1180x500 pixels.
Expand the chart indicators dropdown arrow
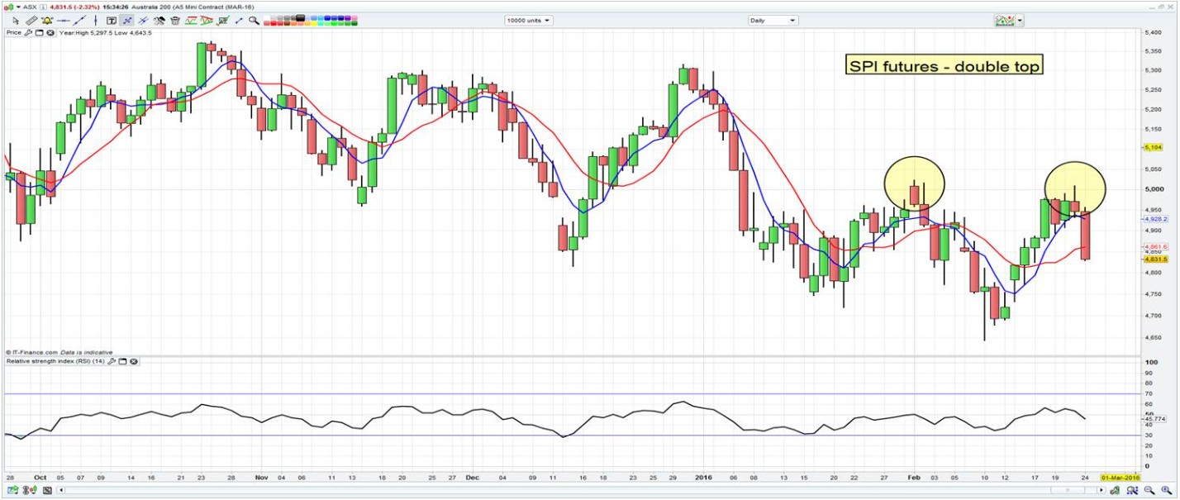(1021, 21)
